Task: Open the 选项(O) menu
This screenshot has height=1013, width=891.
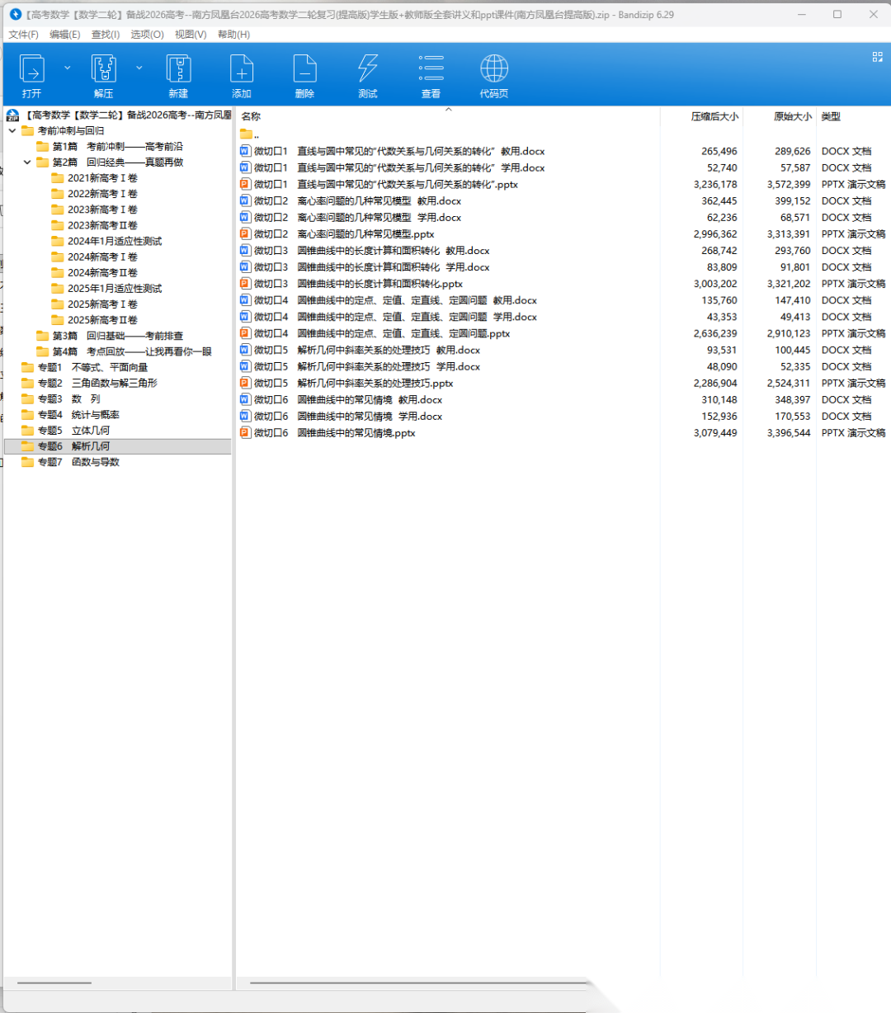Action: tap(147, 35)
